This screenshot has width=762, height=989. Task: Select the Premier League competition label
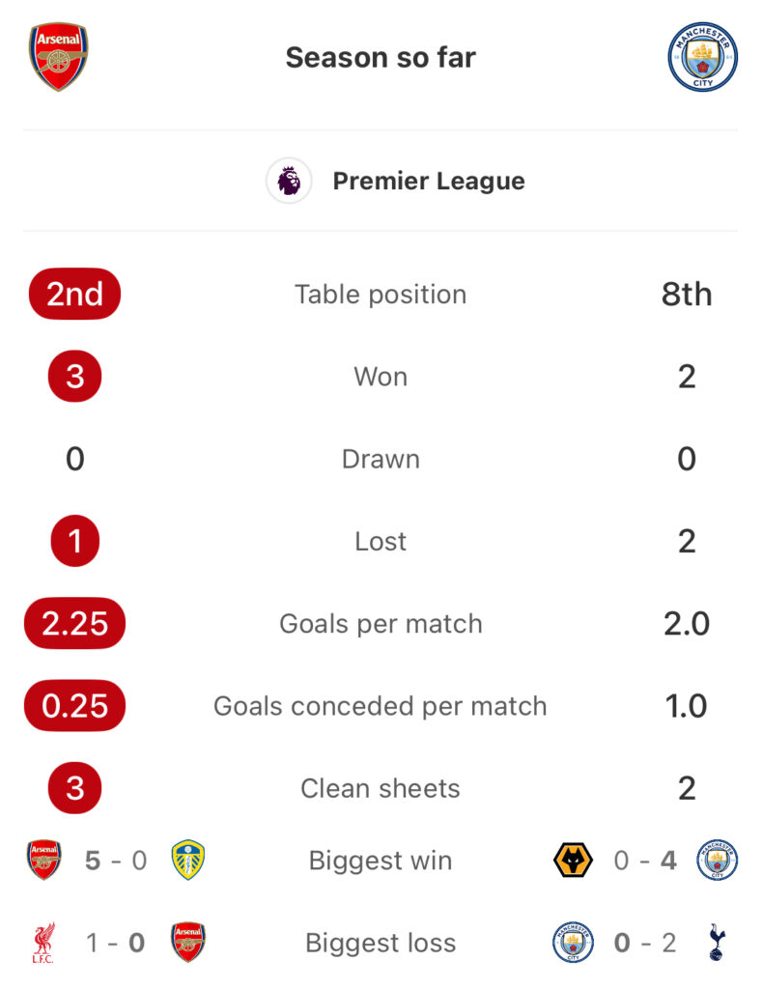[x=429, y=181]
